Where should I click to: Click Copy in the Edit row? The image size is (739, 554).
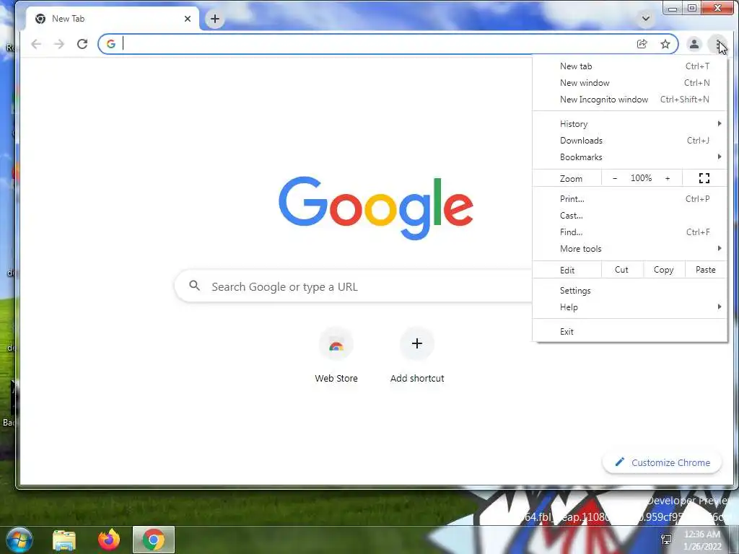pyautogui.click(x=664, y=270)
